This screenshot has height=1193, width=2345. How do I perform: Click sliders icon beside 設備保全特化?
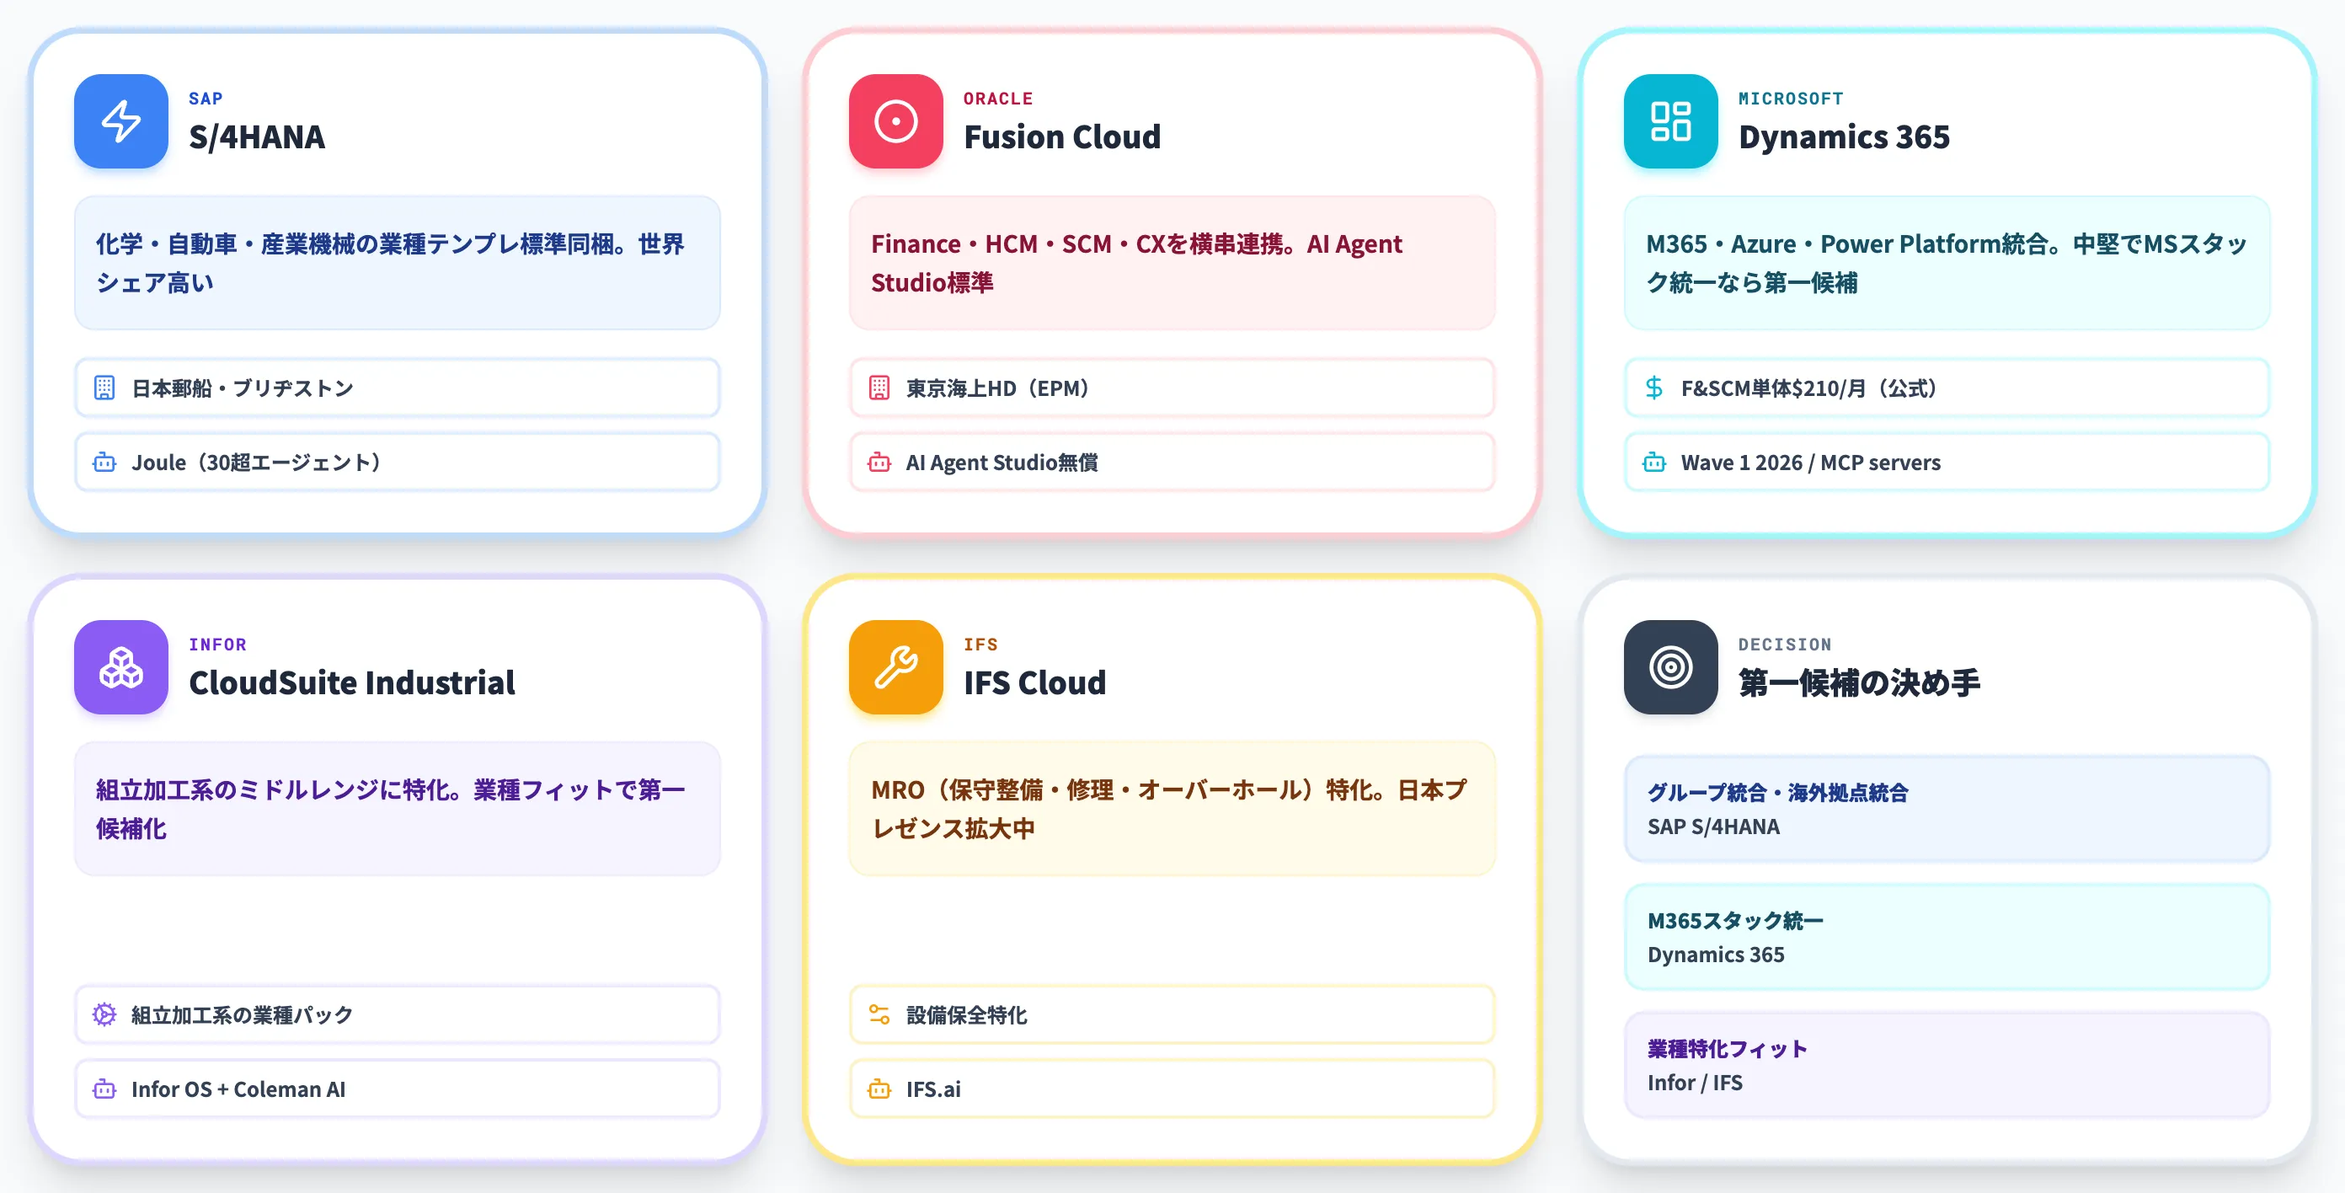point(879,1014)
